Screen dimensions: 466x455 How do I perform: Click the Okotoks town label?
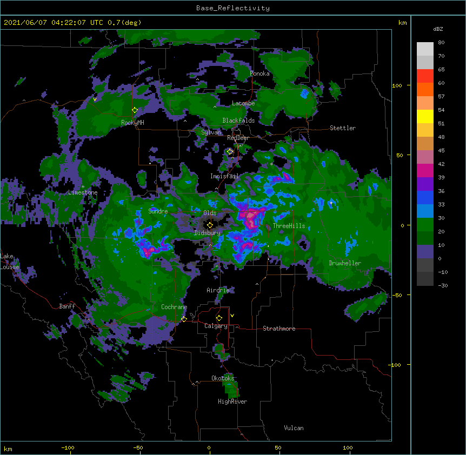click(x=223, y=378)
